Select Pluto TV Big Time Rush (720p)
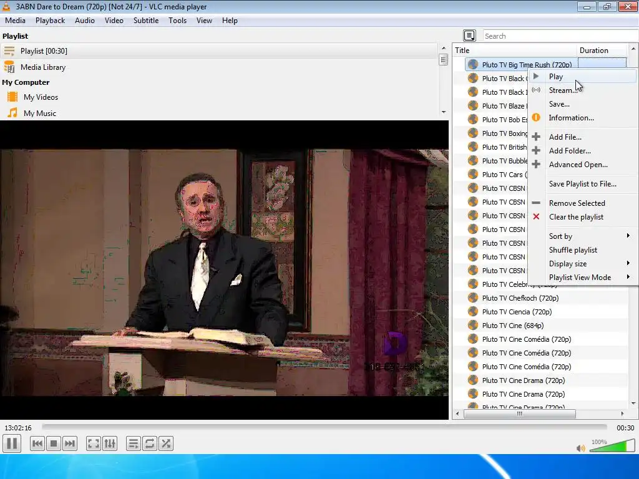This screenshot has height=479, width=639. coord(527,64)
